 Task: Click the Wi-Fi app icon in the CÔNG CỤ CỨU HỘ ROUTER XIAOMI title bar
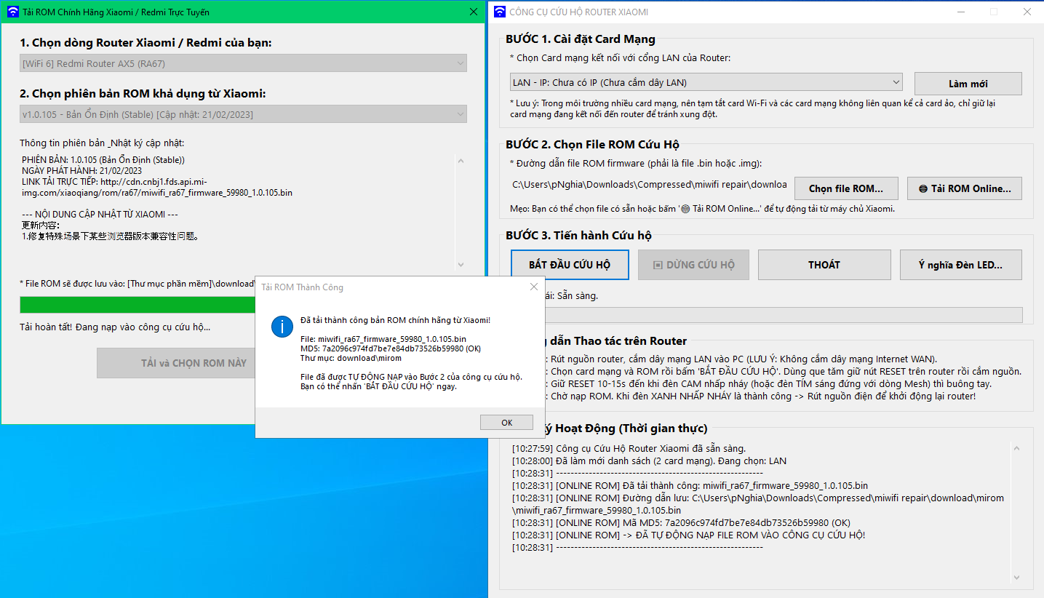click(499, 12)
